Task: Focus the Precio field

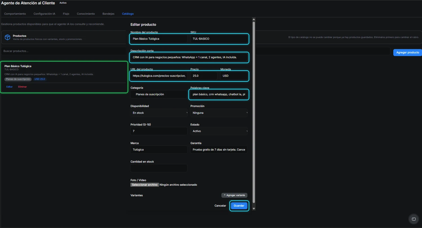Action: [204, 76]
